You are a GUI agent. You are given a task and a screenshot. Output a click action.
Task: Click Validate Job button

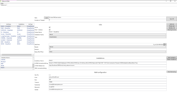coord(171,28)
